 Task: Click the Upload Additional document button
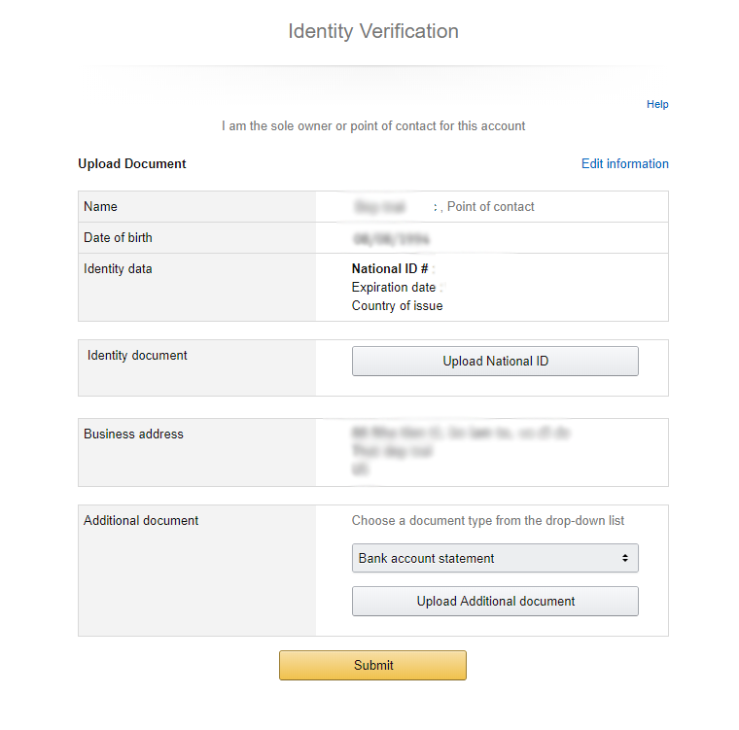495,602
